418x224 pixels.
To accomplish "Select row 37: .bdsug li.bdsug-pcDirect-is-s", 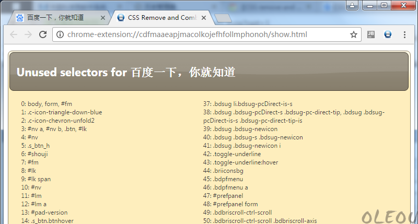I will point(248,104).
